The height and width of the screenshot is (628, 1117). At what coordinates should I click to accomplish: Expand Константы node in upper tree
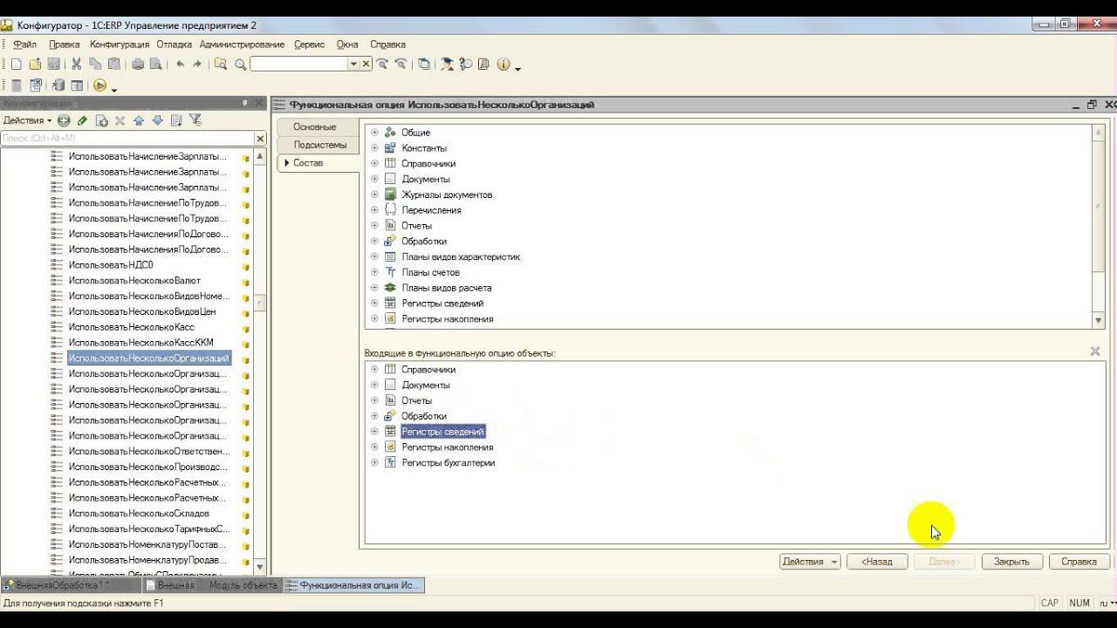[374, 148]
